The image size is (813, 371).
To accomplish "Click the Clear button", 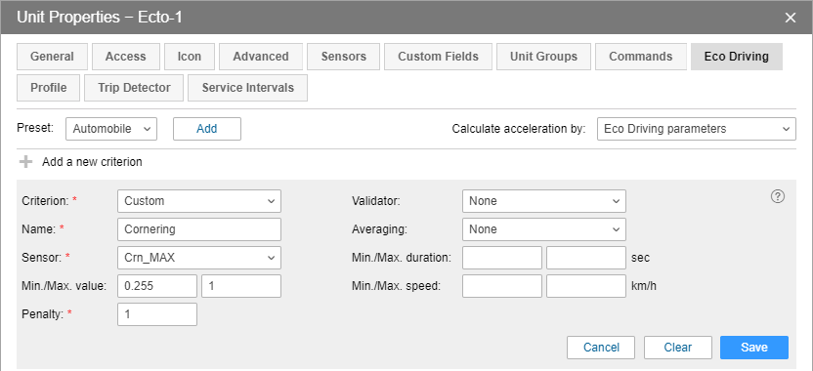I will [678, 348].
